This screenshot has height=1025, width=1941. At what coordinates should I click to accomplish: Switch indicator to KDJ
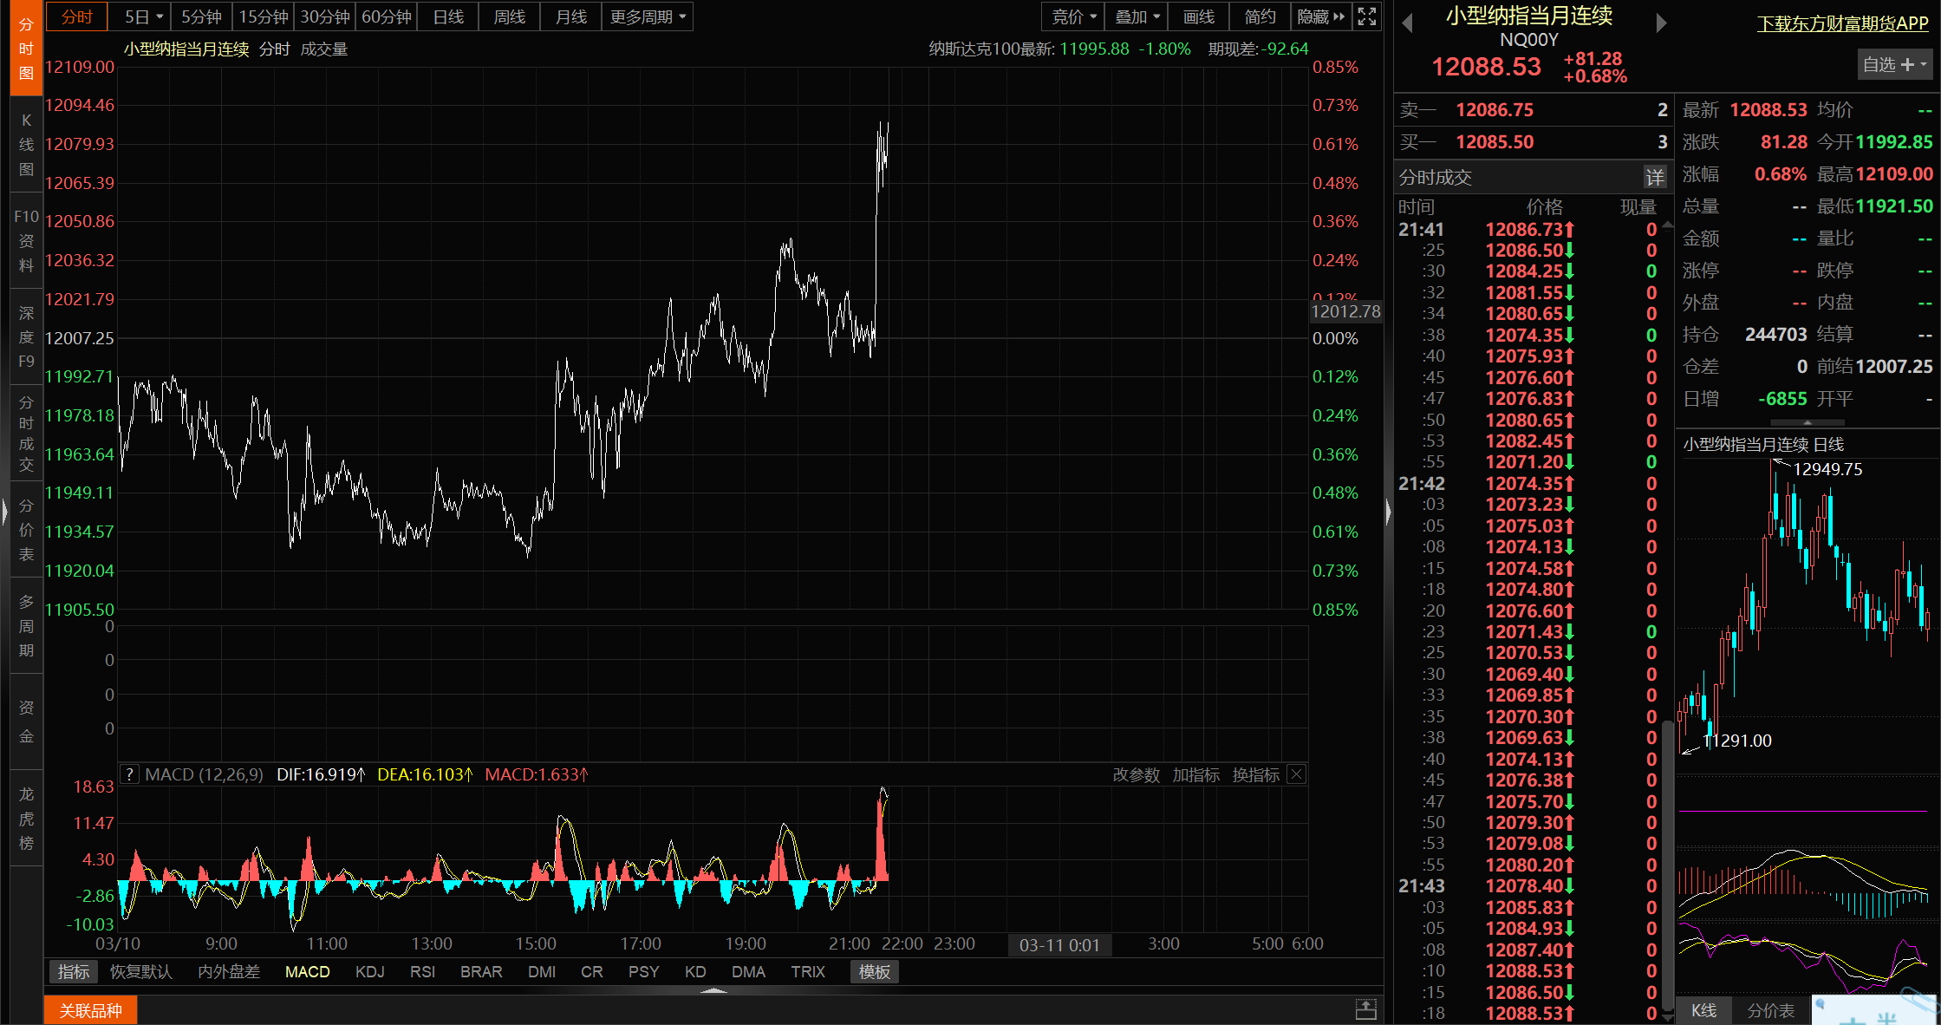[x=369, y=972]
